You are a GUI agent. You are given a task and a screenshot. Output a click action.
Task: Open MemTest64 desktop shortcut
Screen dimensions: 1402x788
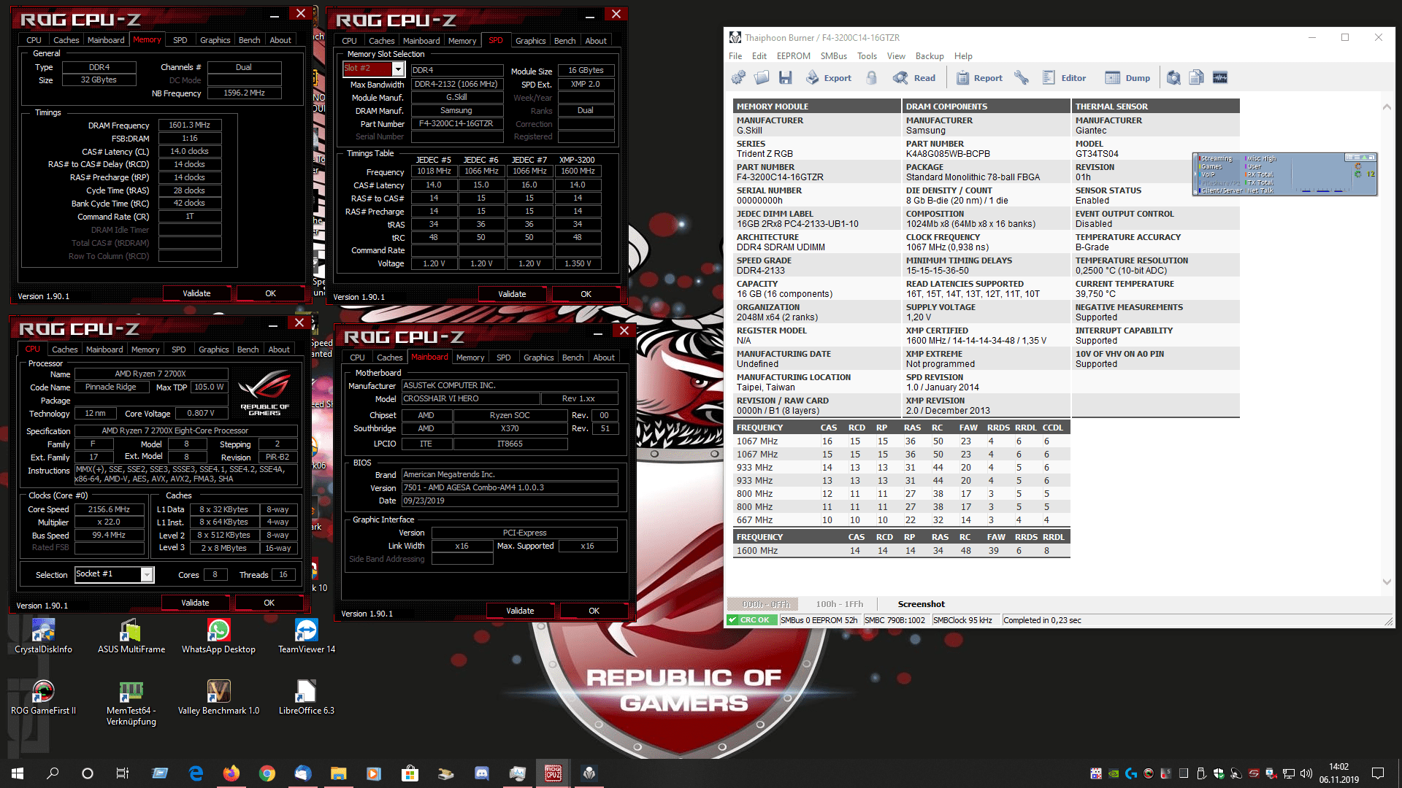tap(131, 703)
